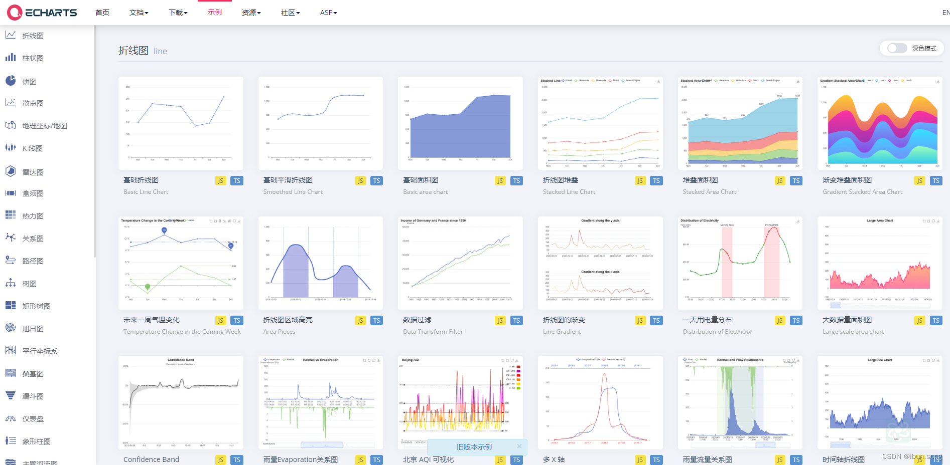Open TS version of 渐变堆叠面积图
The image size is (950, 465).
936,181
